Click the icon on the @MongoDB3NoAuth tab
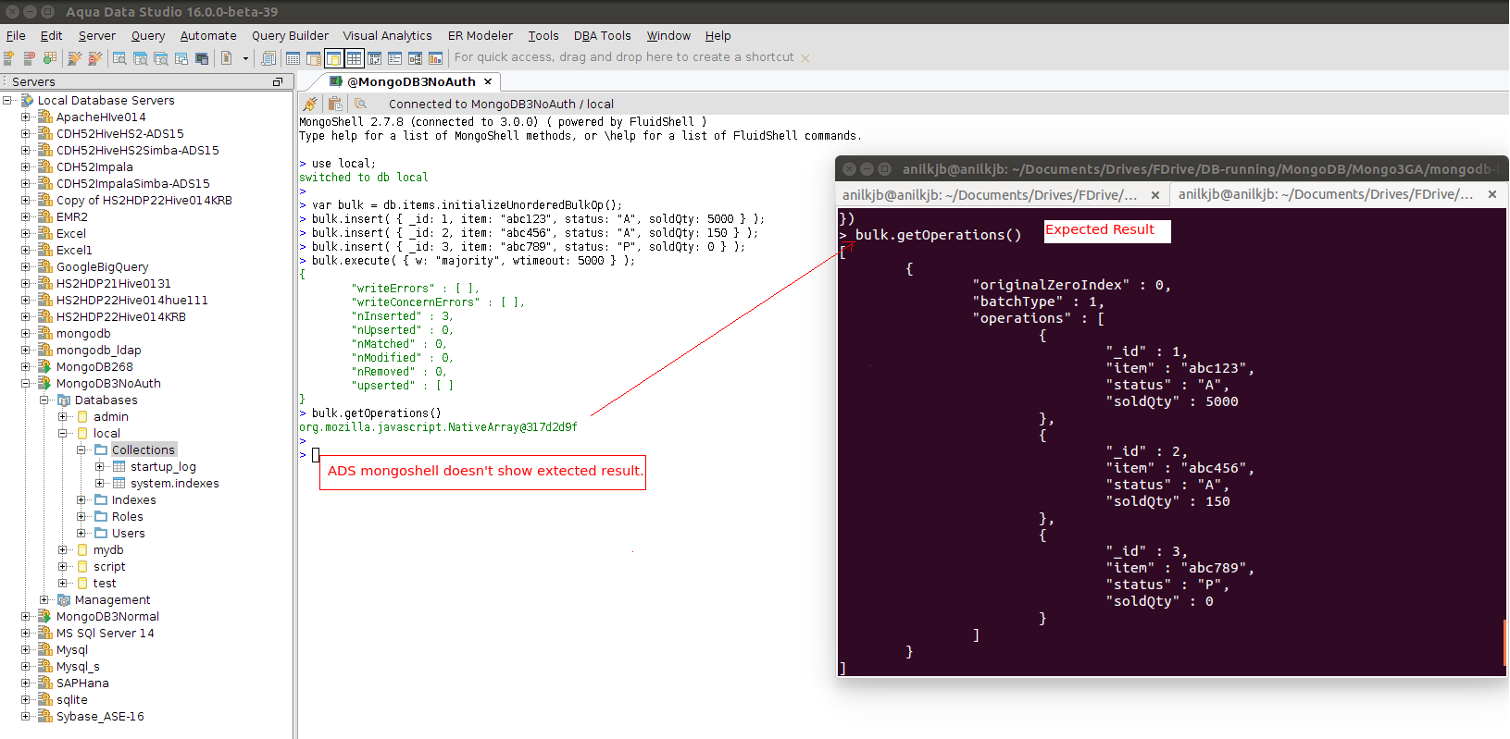Viewport: 1510px width, 739px height. 337,81
